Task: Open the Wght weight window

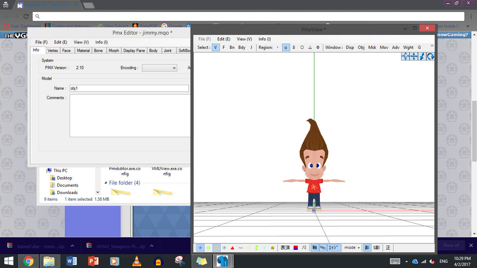Action: click(x=408, y=47)
